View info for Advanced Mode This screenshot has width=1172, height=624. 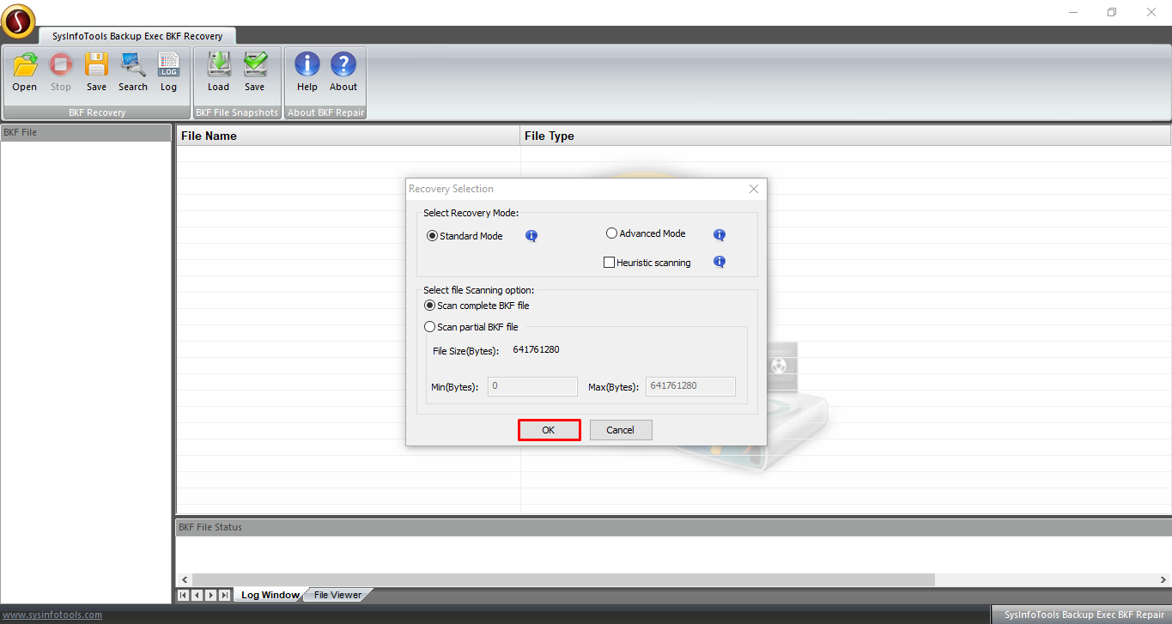pos(720,235)
